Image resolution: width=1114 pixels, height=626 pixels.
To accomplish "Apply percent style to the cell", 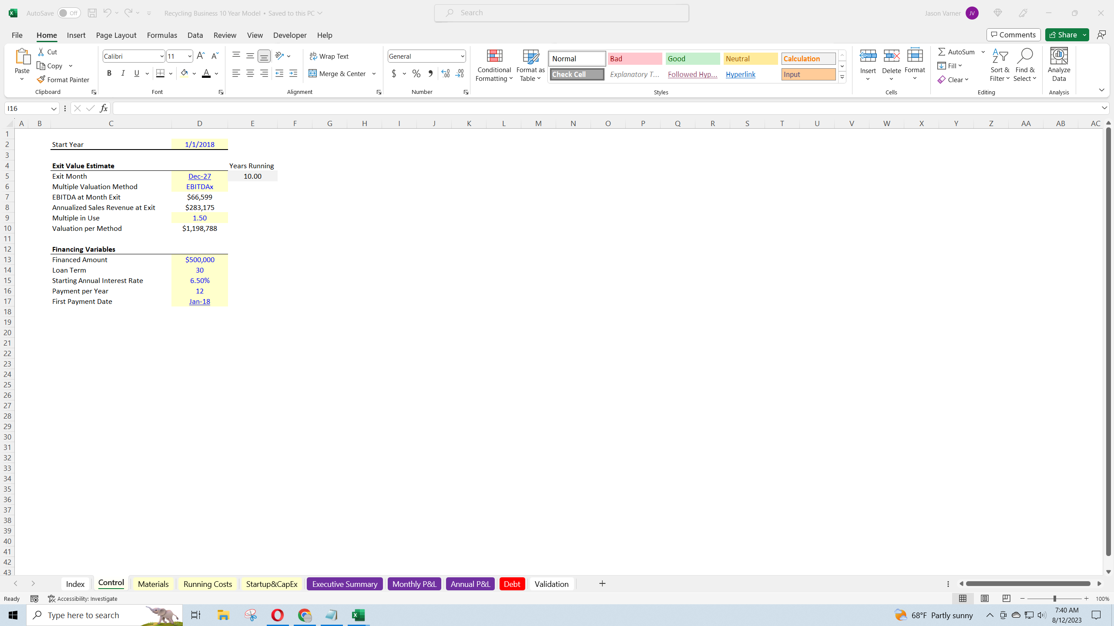I will click(416, 73).
